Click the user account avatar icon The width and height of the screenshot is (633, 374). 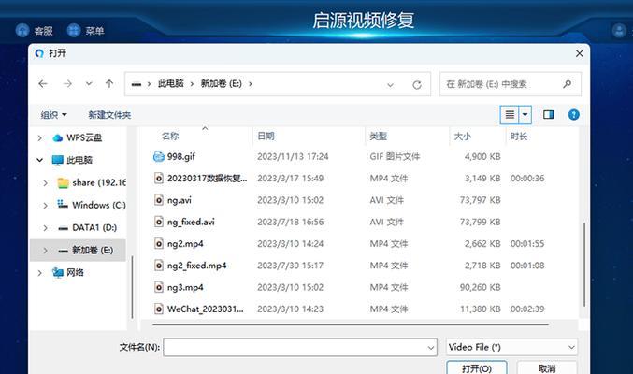click(619, 30)
